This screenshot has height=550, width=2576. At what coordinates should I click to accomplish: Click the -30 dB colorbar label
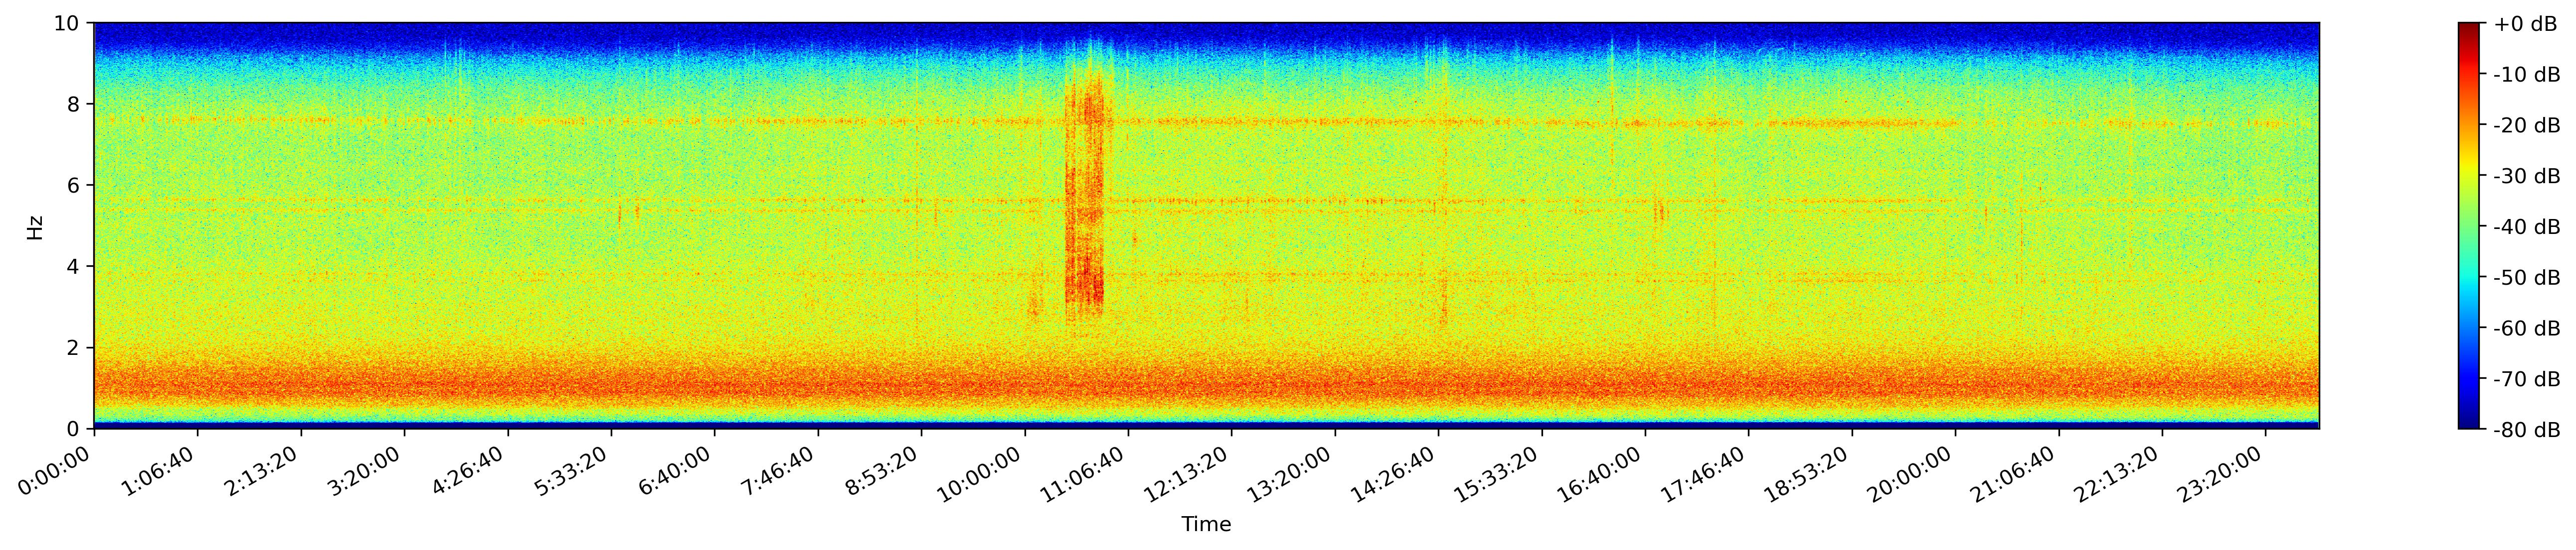pos(2527,177)
